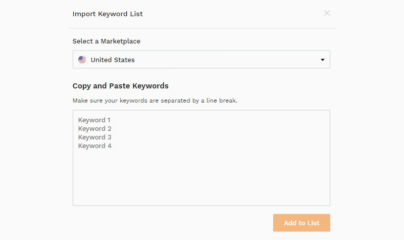Screen dimensions: 404x240
Task: Click the Keyword 2 placeholder line
Action: pyautogui.click(x=94, y=129)
